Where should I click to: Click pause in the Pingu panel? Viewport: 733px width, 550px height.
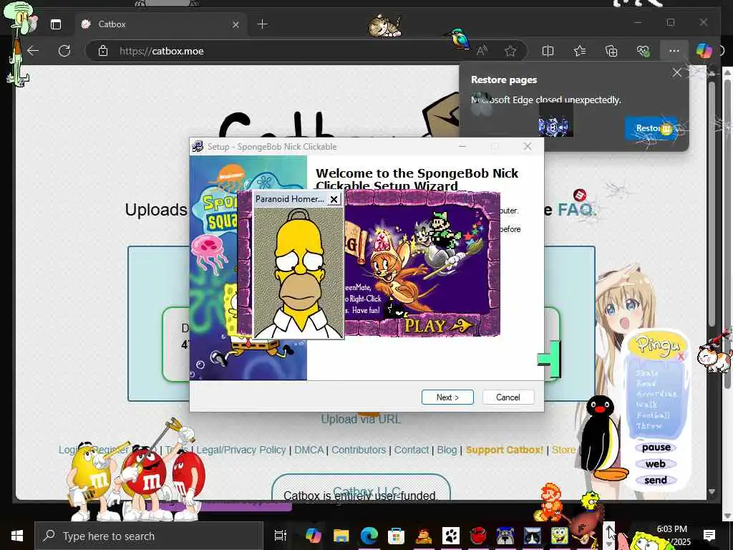click(x=656, y=448)
